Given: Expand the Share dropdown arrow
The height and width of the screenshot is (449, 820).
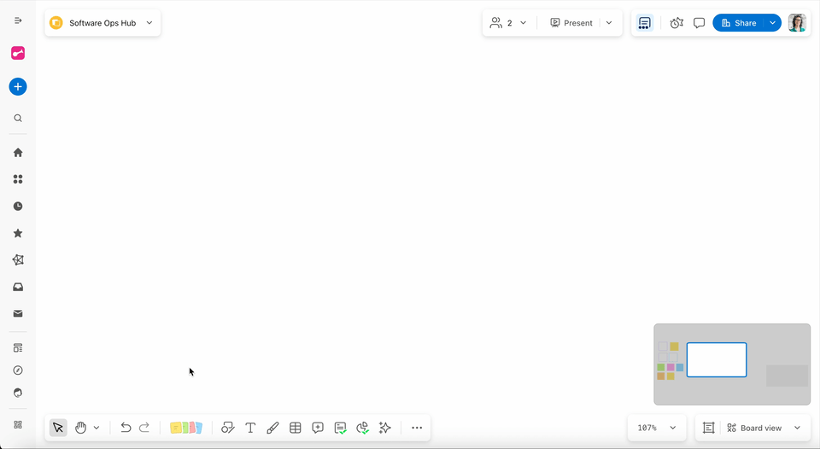Looking at the screenshot, I should click(x=772, y=23).
